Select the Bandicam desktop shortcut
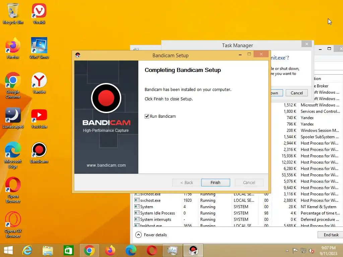This screenshot has height=257, width=343. point(39,153)
